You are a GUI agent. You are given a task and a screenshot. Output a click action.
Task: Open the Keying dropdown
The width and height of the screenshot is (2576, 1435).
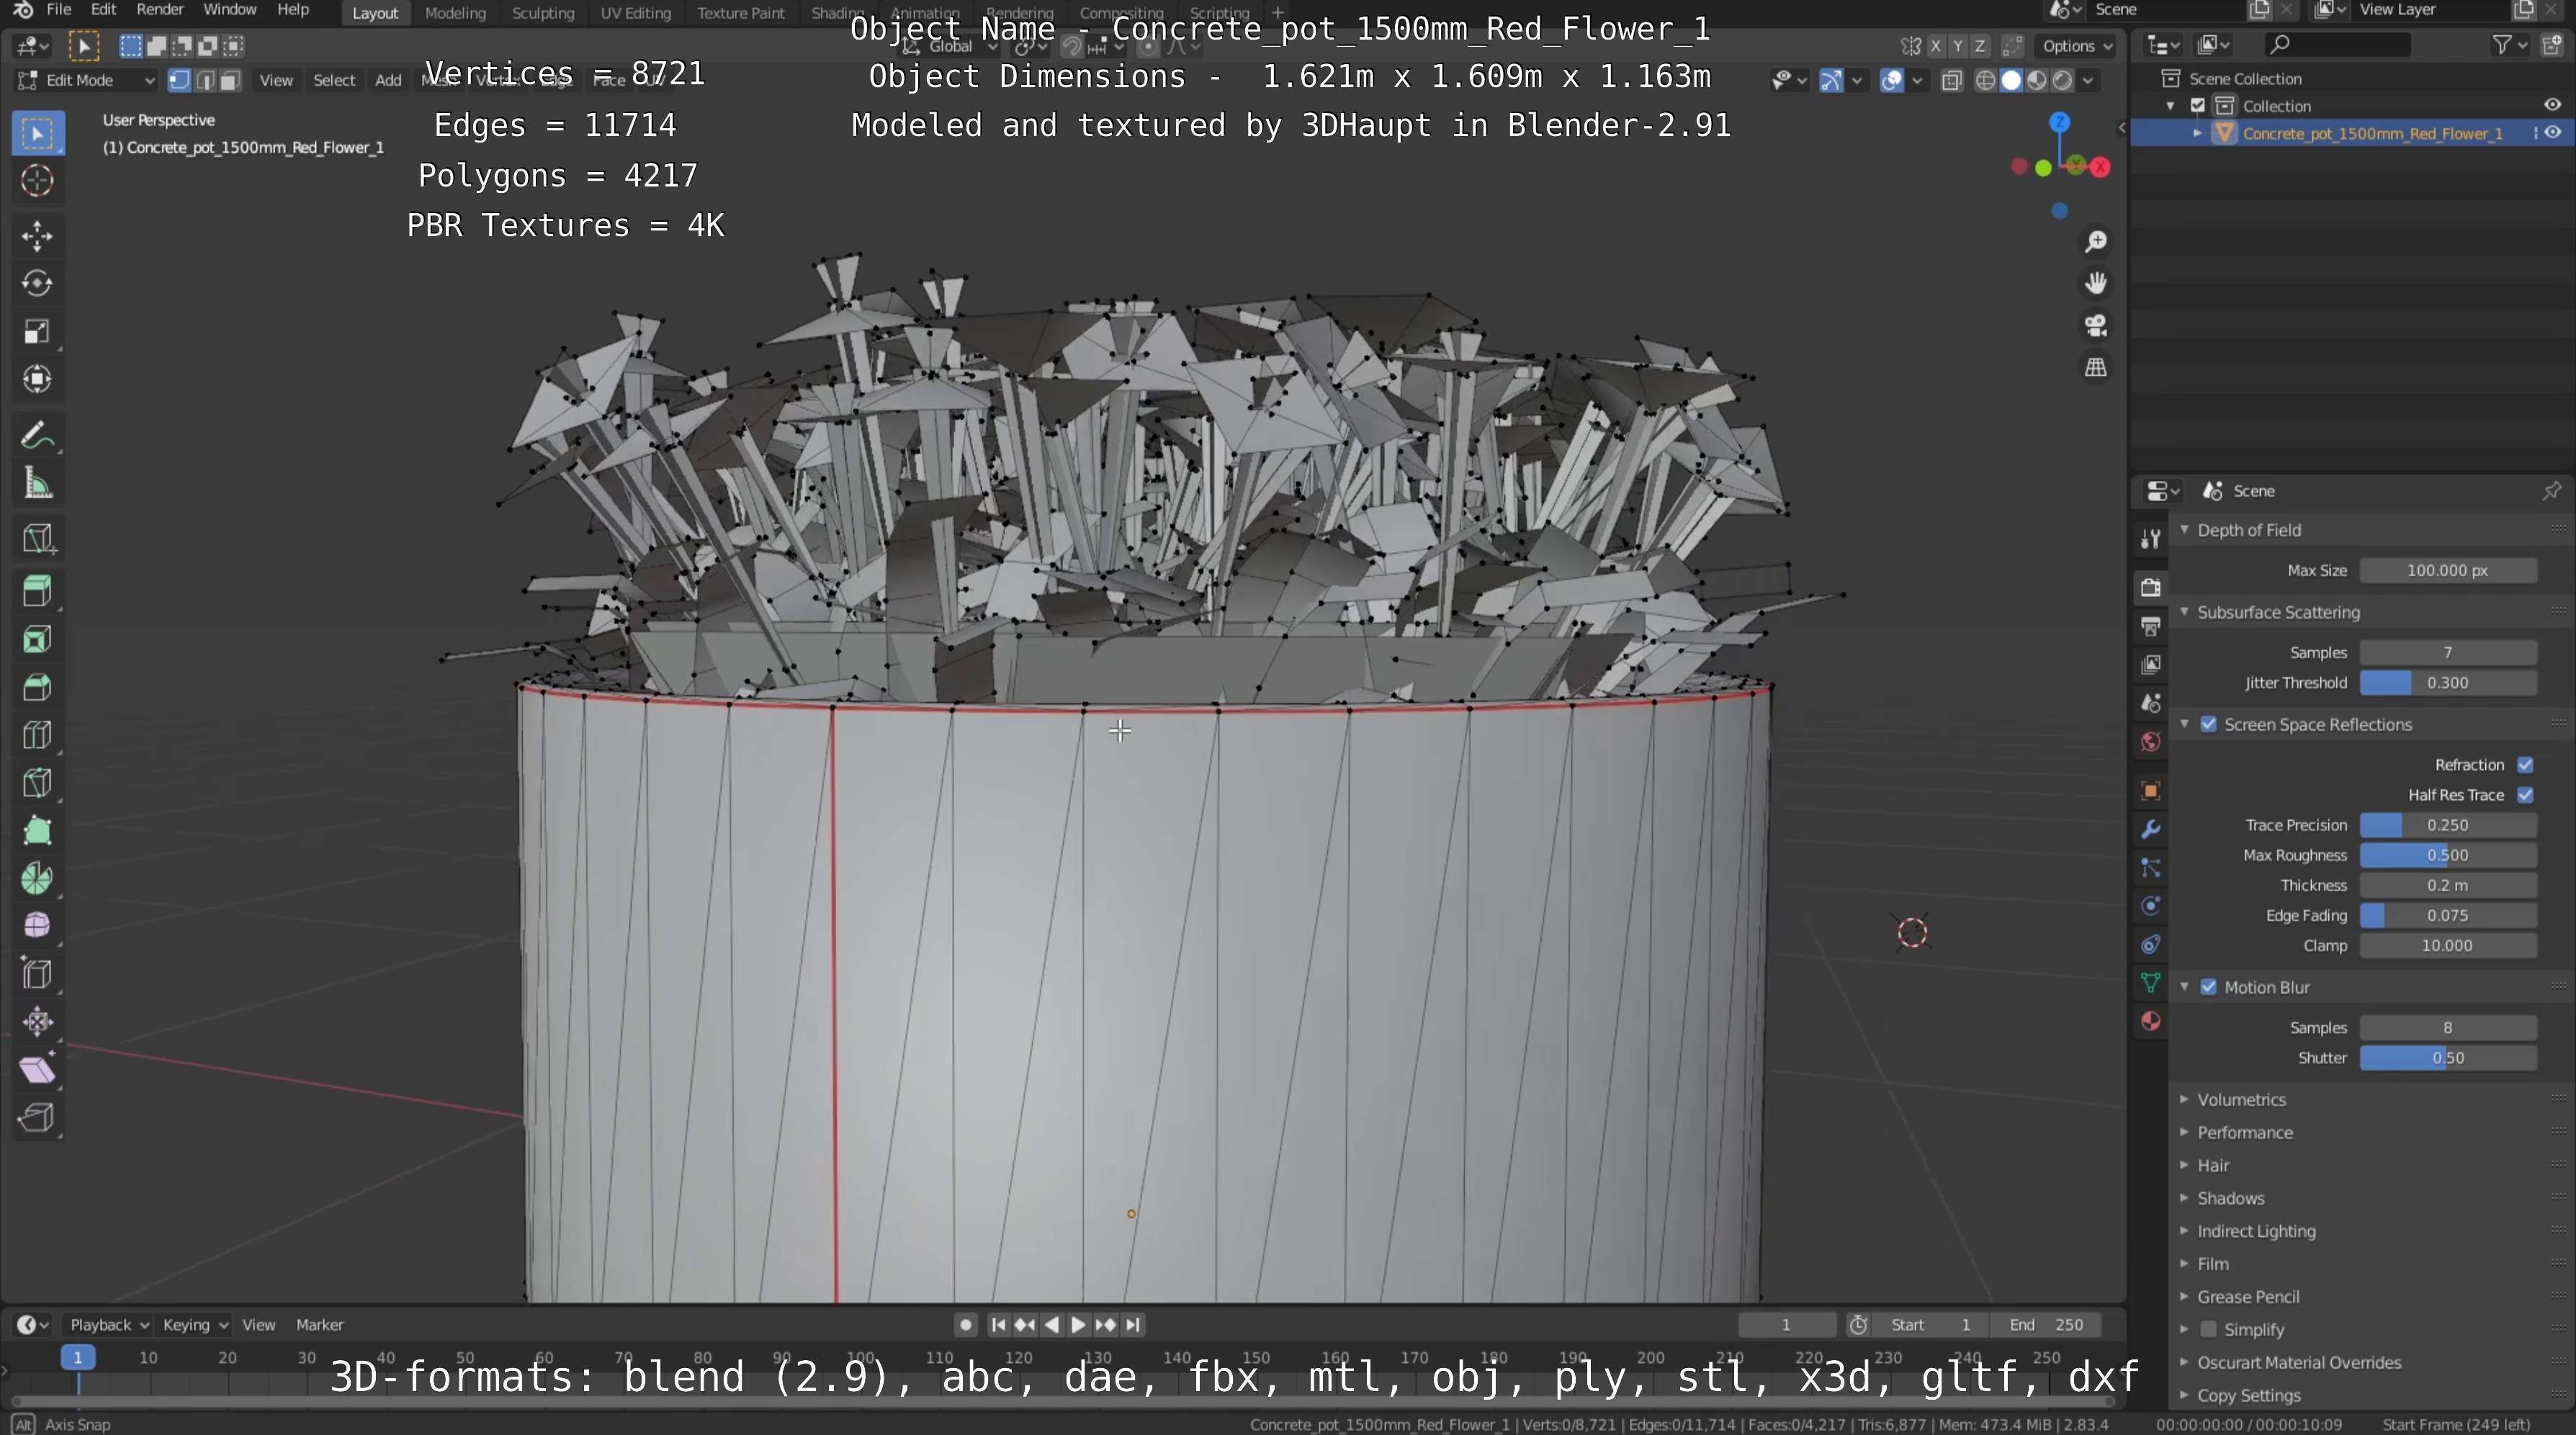[195, 1324]
